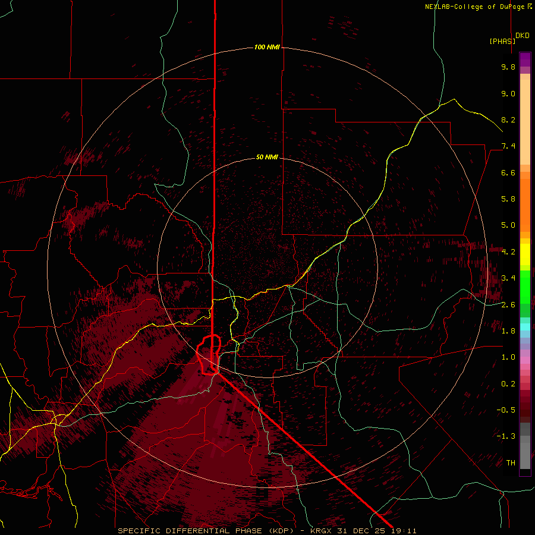
Task: Click the -0.5 scale value
Action: pos(506,410)
